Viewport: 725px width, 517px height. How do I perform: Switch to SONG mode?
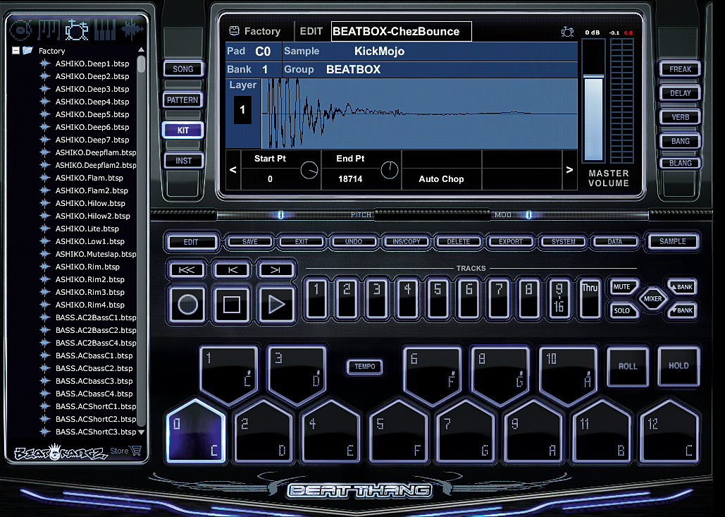pos(182,69)
